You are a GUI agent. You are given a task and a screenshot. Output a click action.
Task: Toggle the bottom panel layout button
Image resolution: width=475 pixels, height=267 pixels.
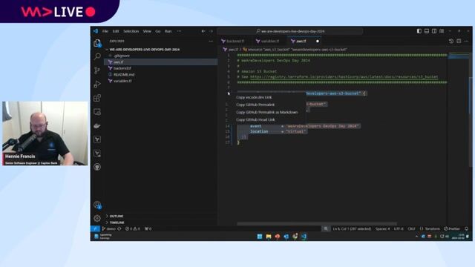pos(427,31)
